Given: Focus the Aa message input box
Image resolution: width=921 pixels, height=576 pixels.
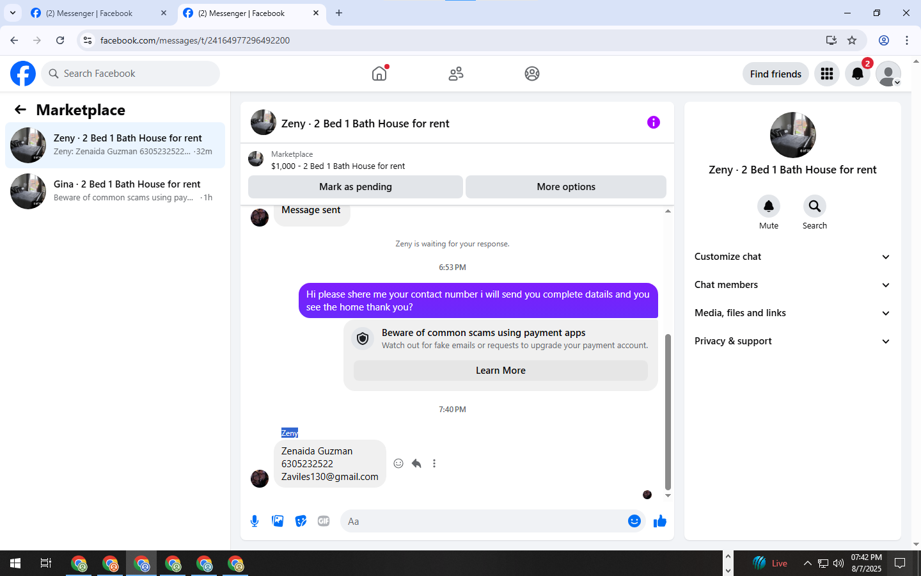Looking at the screenshot, I should 492,521.
